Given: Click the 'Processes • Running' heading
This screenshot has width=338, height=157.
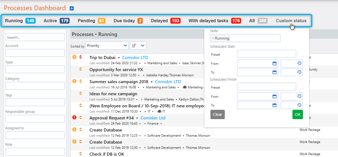Looking at the screenshot, I should point(94,34).
